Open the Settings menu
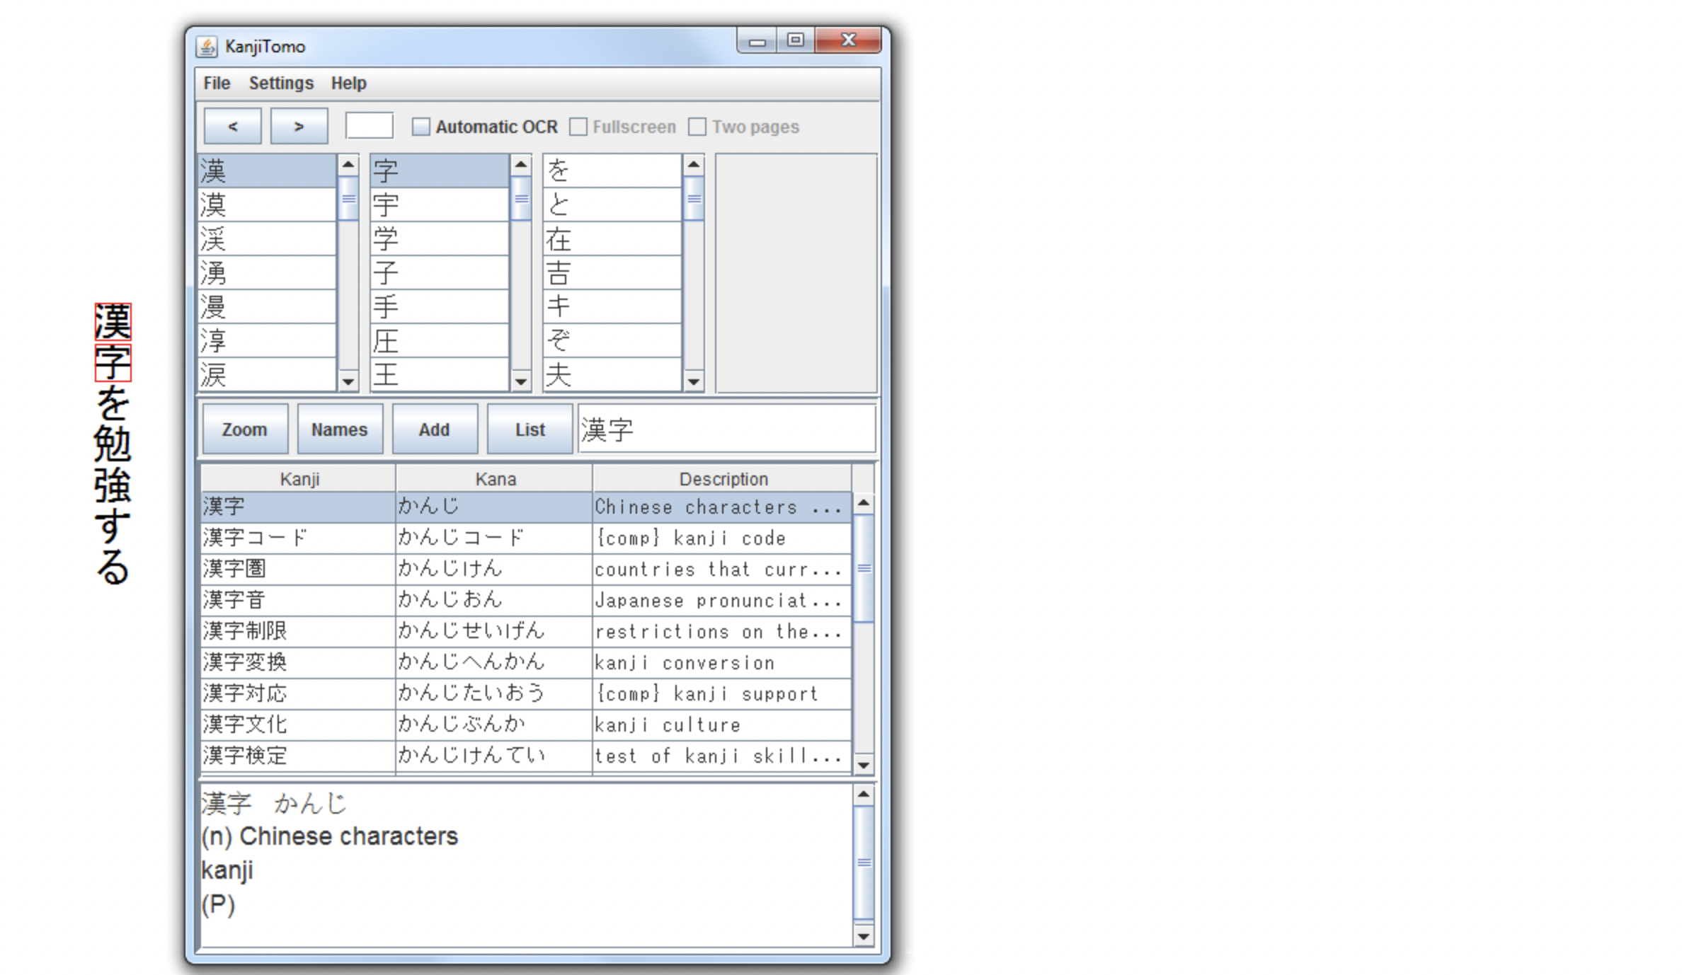Viewport: 1682px width, 975px height. point(281,83)
